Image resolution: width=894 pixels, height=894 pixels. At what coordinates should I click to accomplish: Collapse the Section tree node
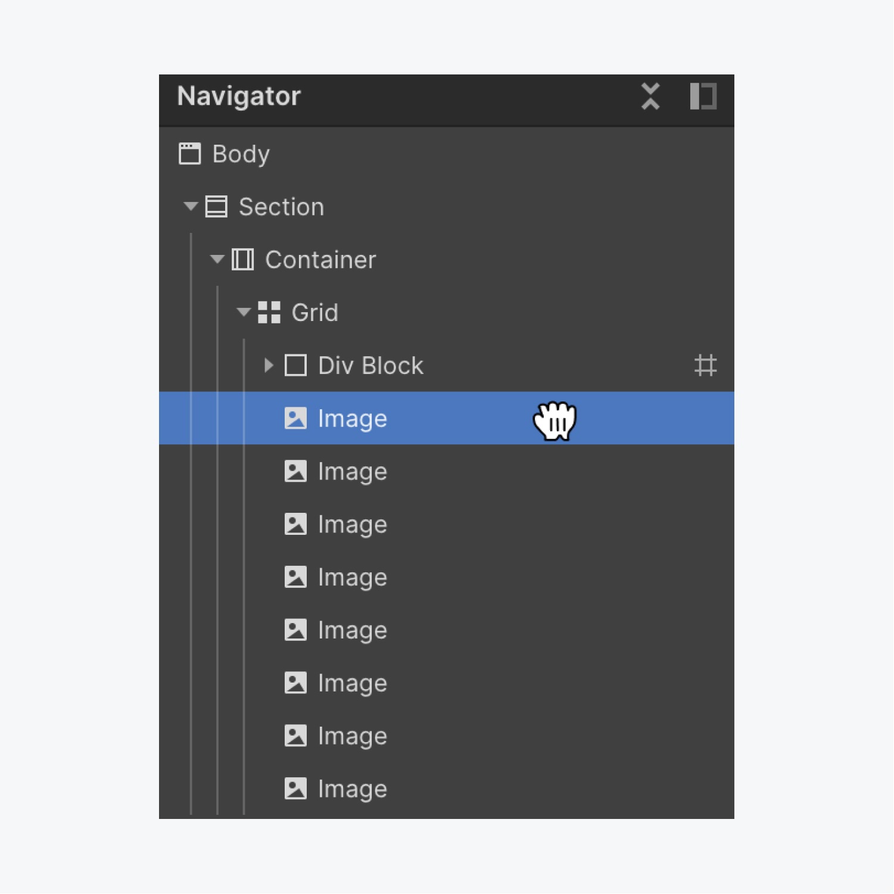click(x=191, y=207)
